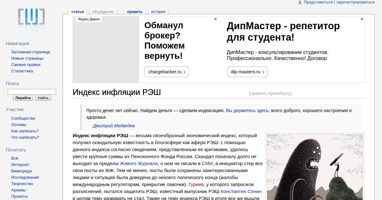Click the article title Индекс инфляции РЭШ

117,92
